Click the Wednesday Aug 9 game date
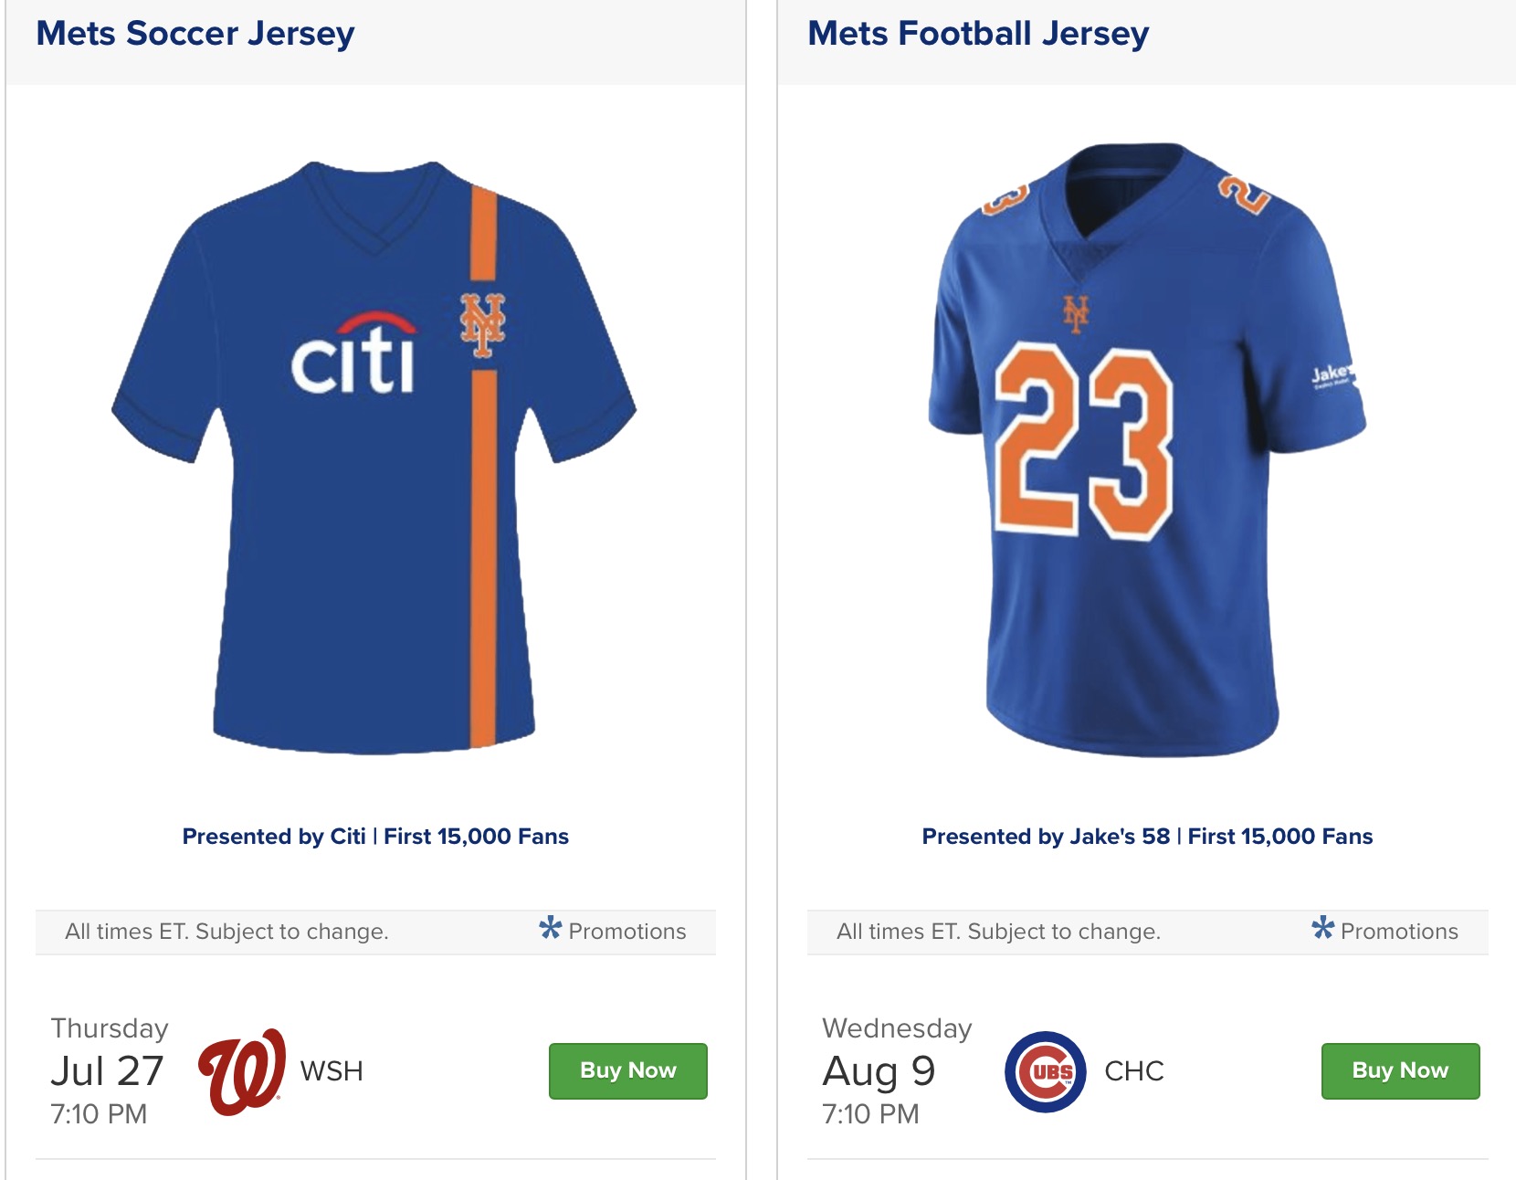This screenshot has height=1180, width=1516. (x=896, y=1070)
